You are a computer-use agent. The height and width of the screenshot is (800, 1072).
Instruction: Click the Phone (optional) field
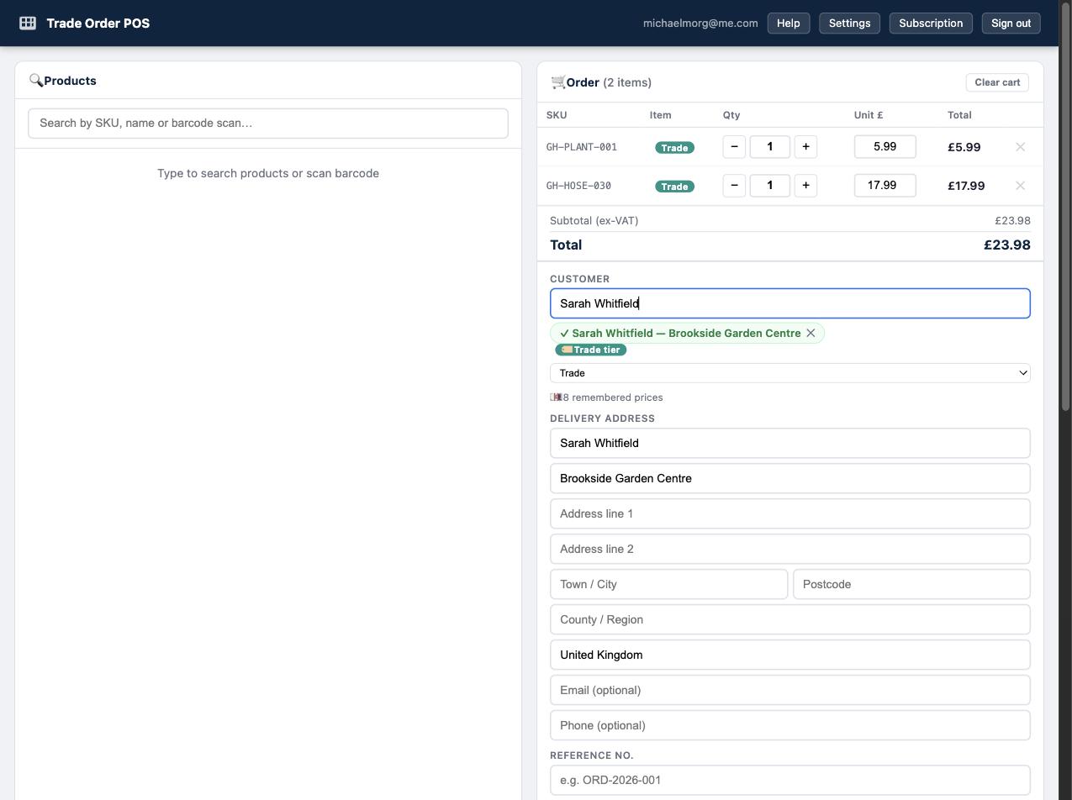point(790,725)
